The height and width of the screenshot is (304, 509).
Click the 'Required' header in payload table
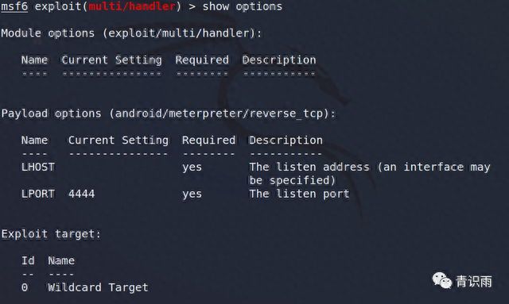(208, 140)
